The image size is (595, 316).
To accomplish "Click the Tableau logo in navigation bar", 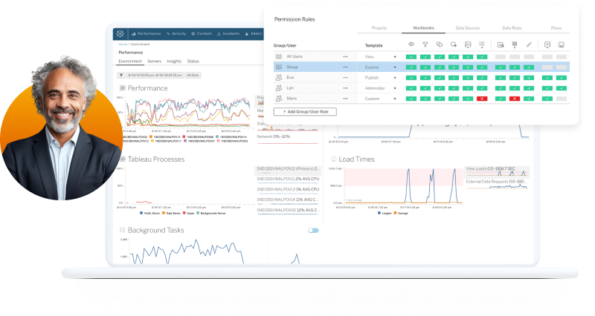I will pyautogui.click(x=119, y=33).
